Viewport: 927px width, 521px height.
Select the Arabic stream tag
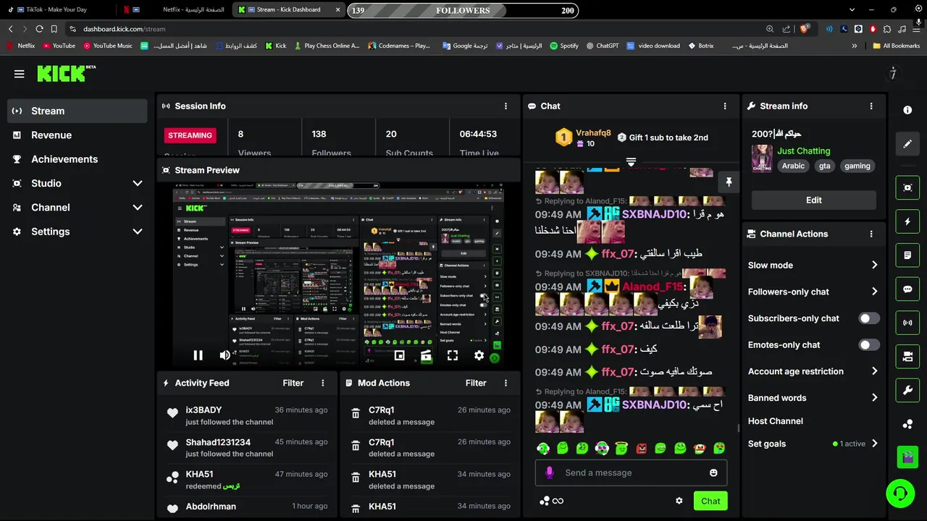793,166
